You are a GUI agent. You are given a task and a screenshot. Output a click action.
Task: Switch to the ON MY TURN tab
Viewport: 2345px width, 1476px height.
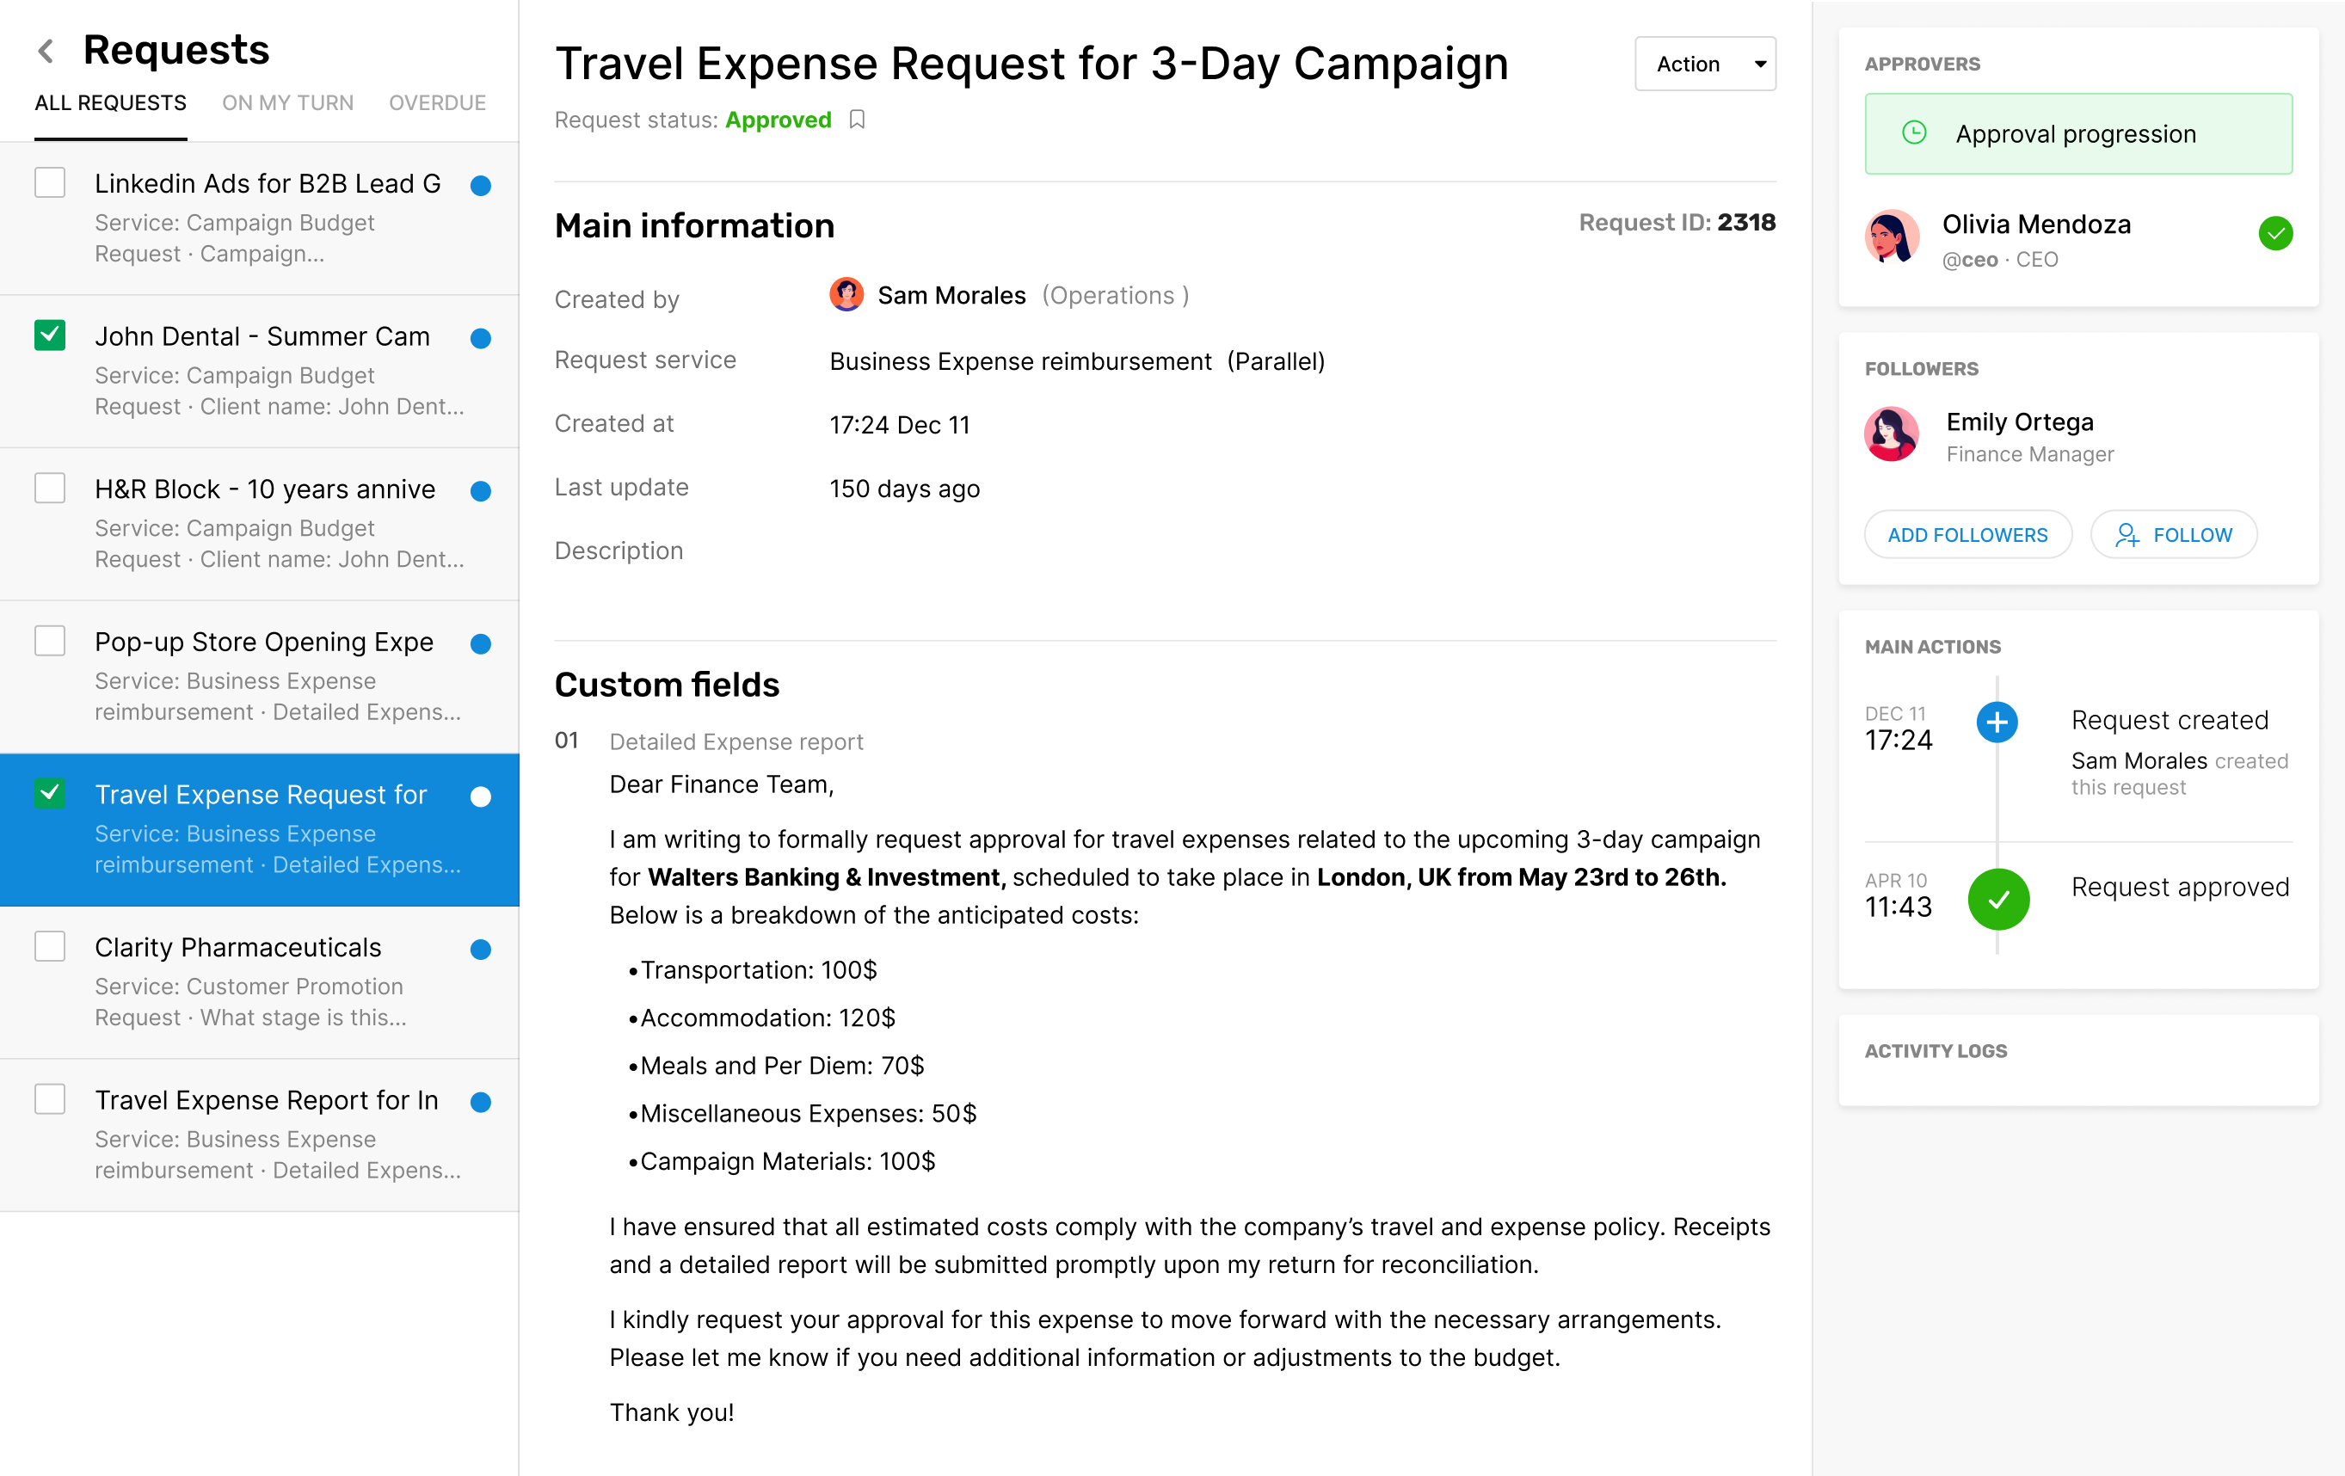(287, 102)
